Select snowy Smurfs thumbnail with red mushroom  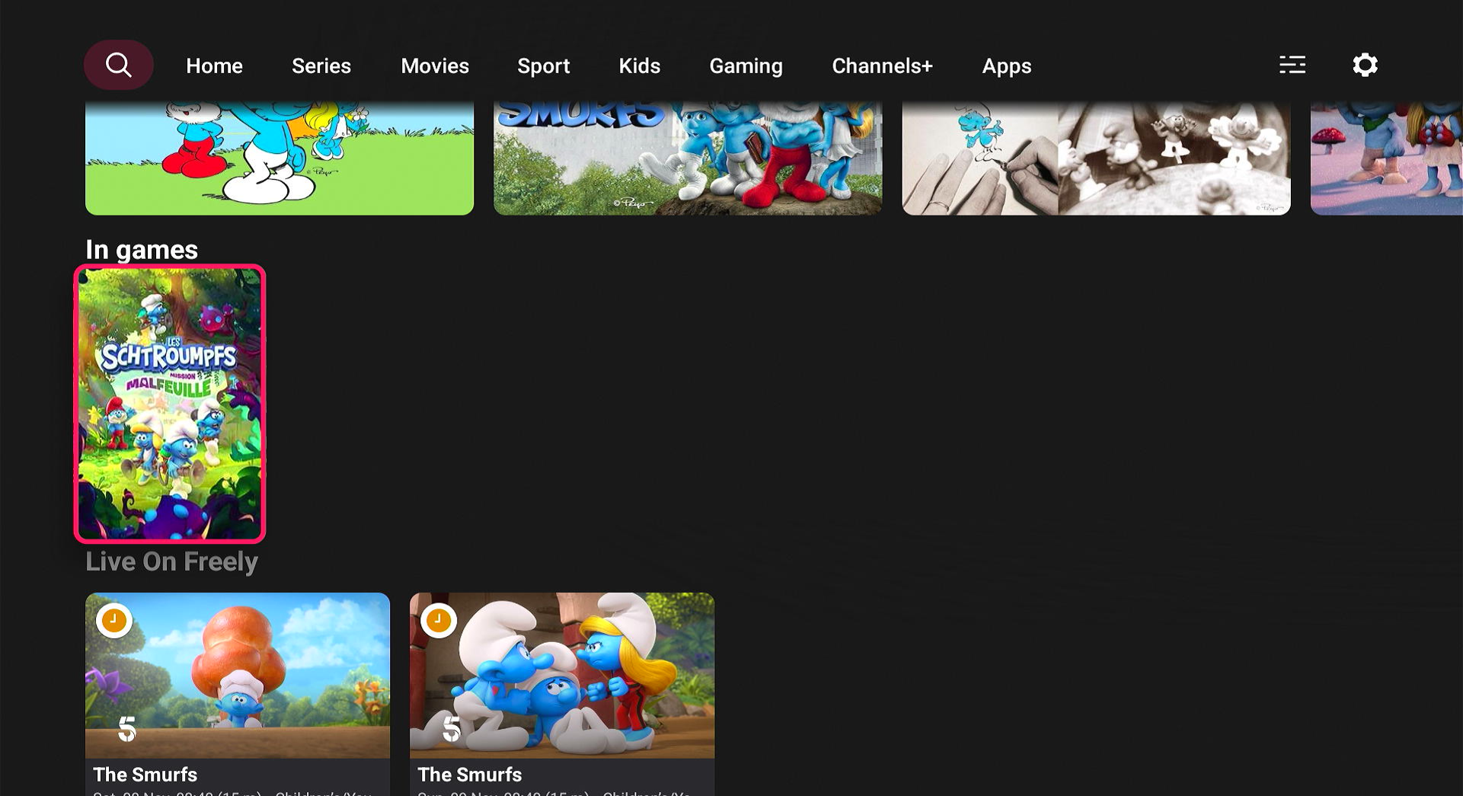(x=1386, y=157)
